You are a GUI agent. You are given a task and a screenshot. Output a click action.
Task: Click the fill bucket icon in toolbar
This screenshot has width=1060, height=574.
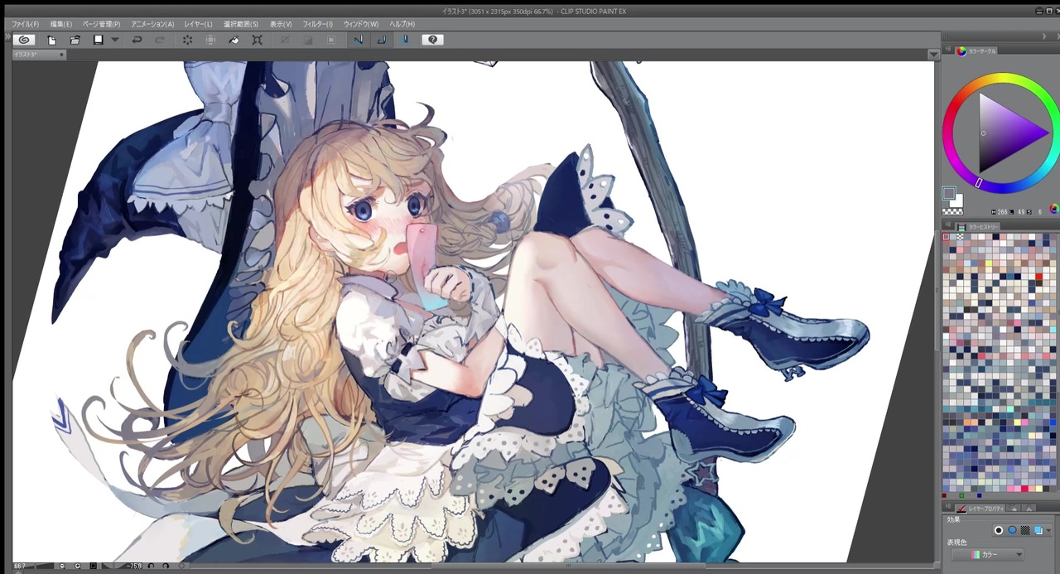pos(234,40)
